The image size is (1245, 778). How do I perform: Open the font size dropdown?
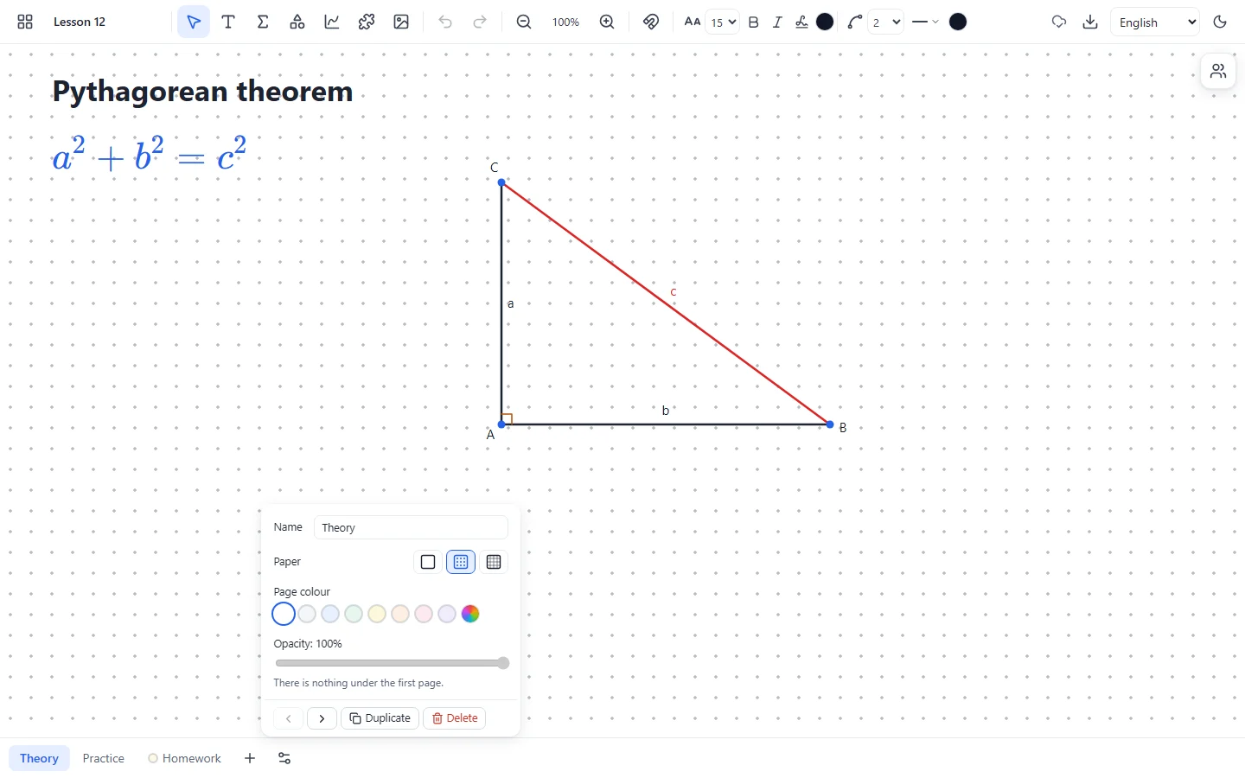722,22
